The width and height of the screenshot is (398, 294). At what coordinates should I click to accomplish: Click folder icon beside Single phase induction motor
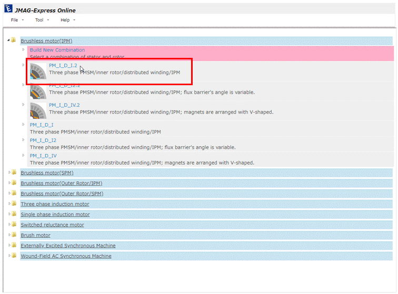(14, 214)
